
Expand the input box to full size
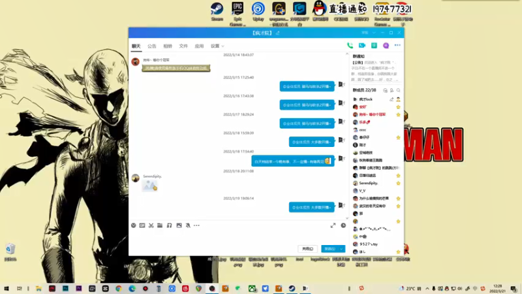click(x=333, y=225)
